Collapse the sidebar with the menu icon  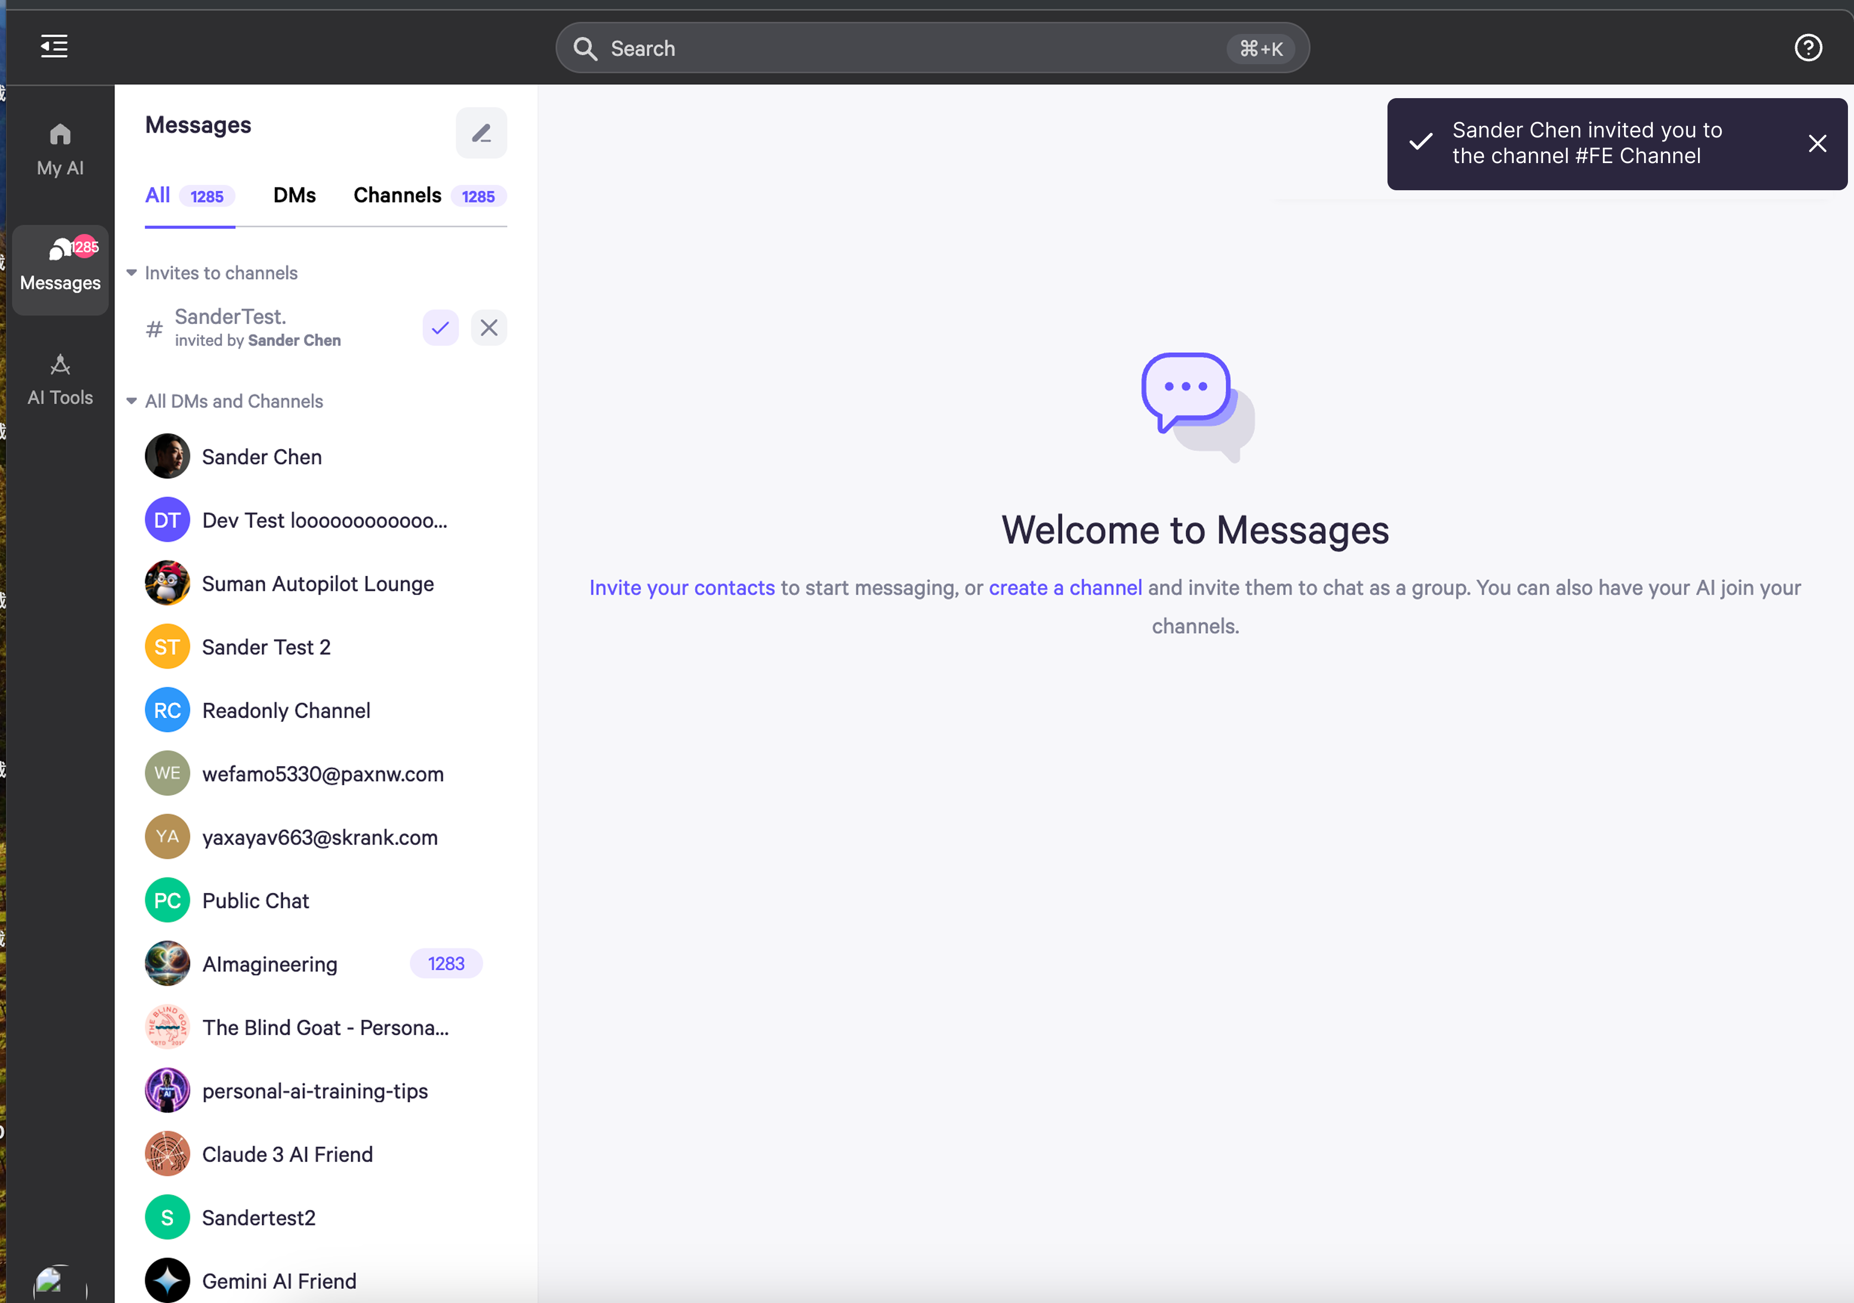click(54, 46)
